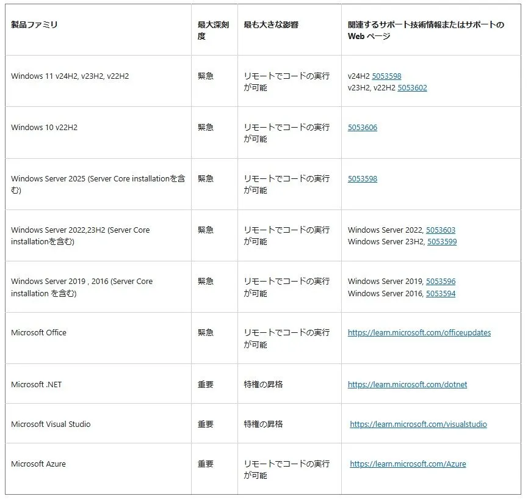This screenshot has width=528, height=499.
Task: Click リモートでコードの実行が可能 in Azure row
Action: click(286, 470)
